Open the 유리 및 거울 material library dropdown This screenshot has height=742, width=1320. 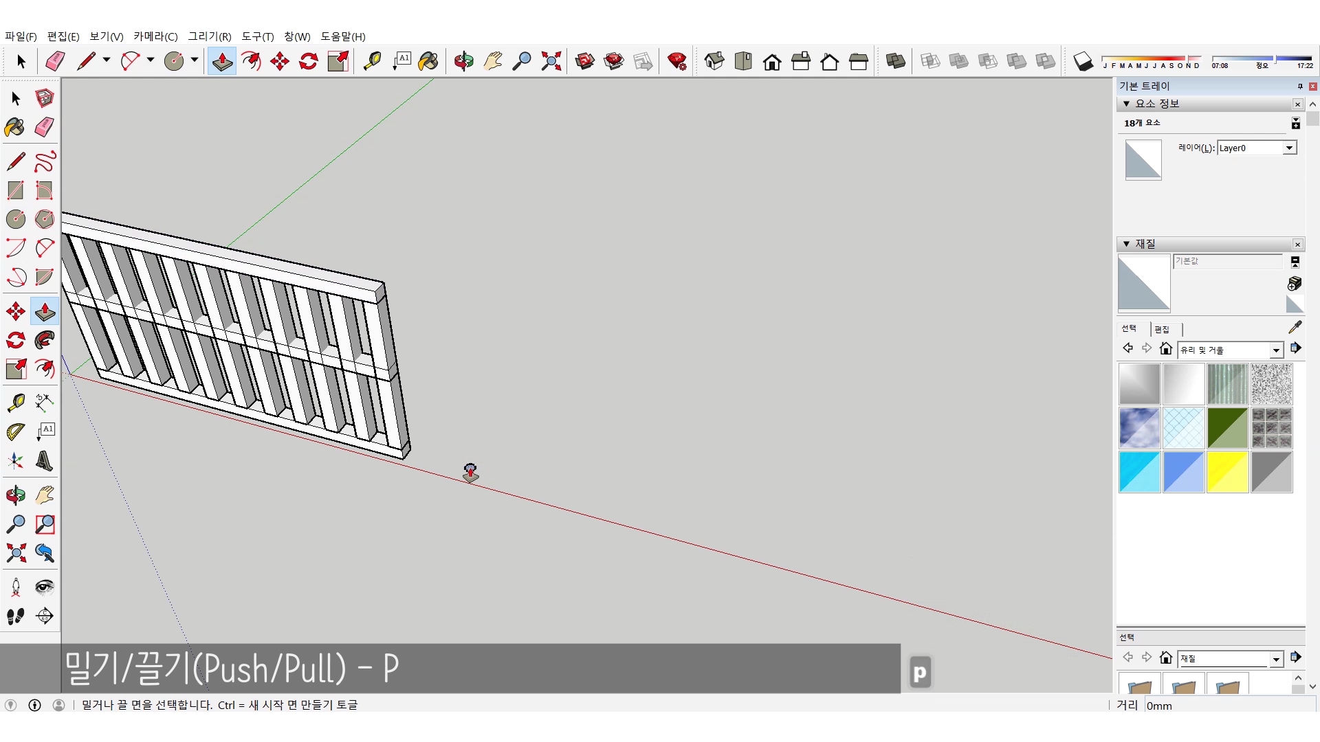click(1276, 350)
